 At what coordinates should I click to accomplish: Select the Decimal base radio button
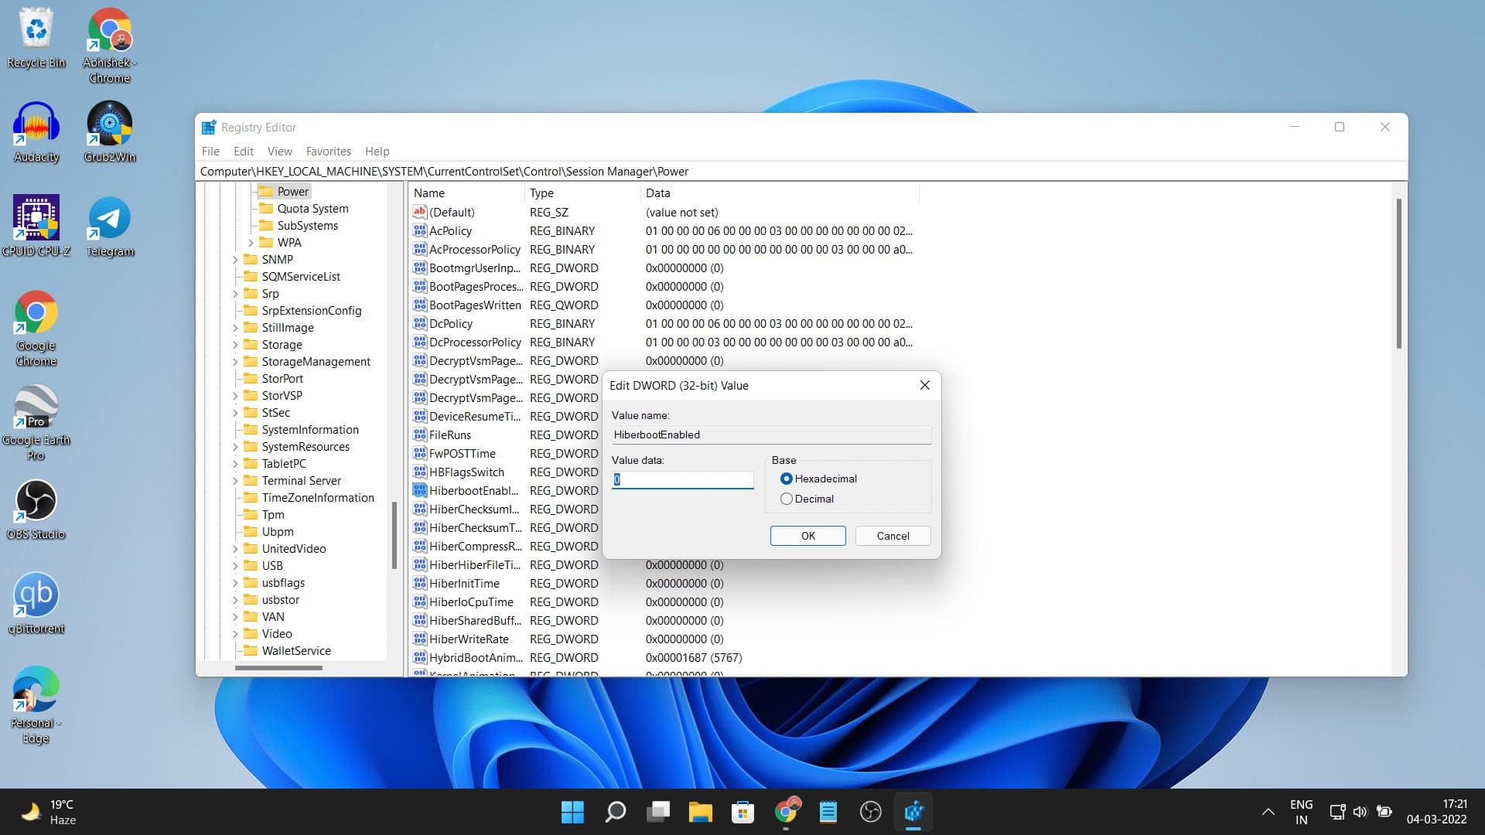click(x=787, y=499)
